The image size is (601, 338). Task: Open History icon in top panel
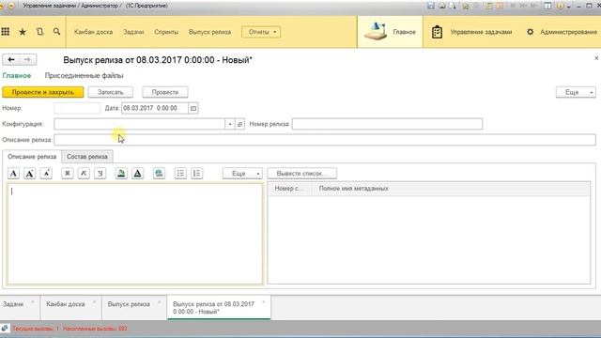click(39, 32)
